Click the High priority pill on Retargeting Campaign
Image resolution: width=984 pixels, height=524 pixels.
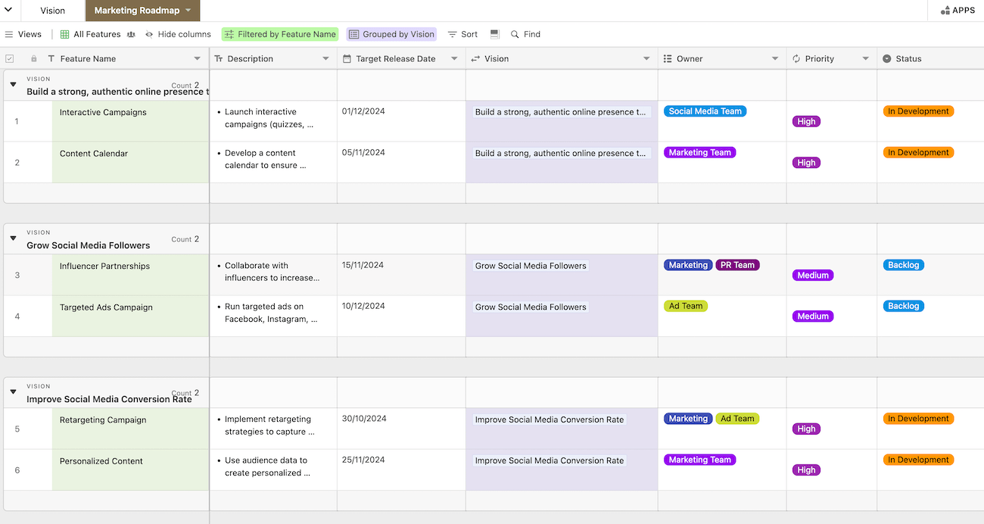tap(805, 429)
